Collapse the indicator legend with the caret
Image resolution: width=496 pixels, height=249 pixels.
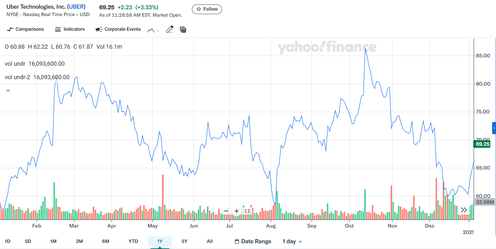tap(8, 91)
